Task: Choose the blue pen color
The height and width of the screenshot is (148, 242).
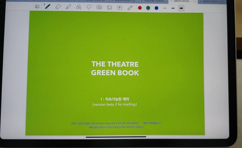Action: [156, 8]
